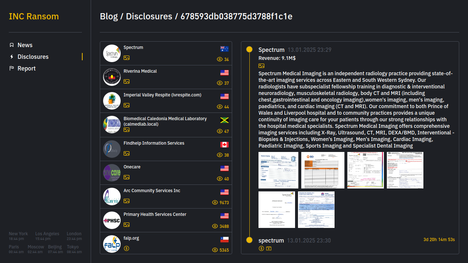Image resolution: width=468 pixels, height=263 pixels.
Task: Click the dollar icon under falp.org
Action: tap(127, 248)
